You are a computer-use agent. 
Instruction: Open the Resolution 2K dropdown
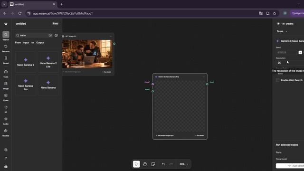(290, 63)
